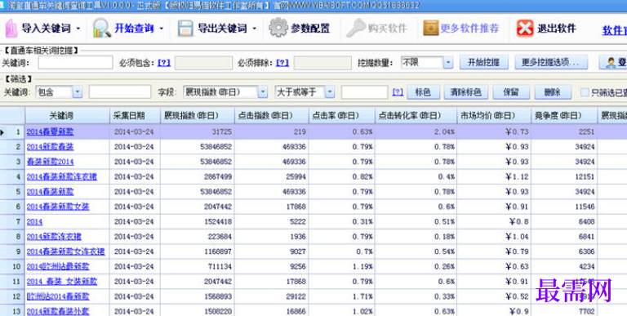The height and width of the screenshot is (316, 627).
Task: Sort by 点击转化率(昨日) column header
Action: (x=416, y=116)
